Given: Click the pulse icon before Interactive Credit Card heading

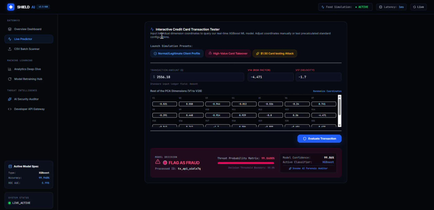Looking at the screenshot, I should (152, 30).
